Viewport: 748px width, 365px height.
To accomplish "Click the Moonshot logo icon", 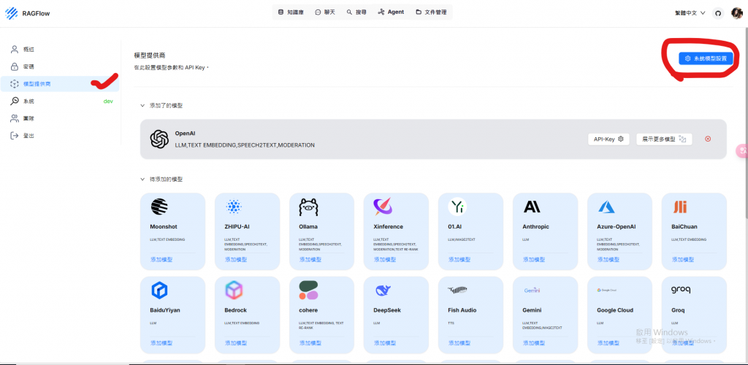I will point(159,207).
